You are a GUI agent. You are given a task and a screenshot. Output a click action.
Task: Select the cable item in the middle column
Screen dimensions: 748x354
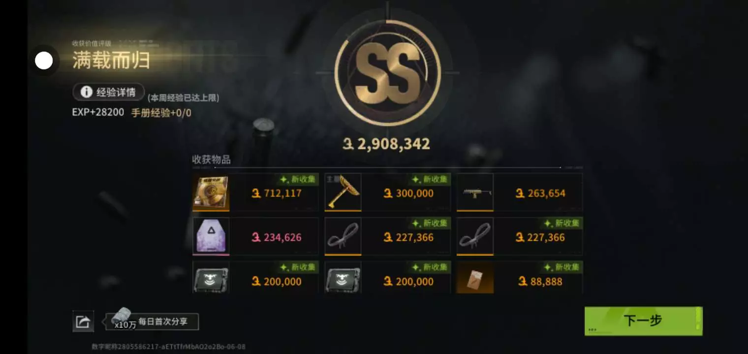pos(343,236)
